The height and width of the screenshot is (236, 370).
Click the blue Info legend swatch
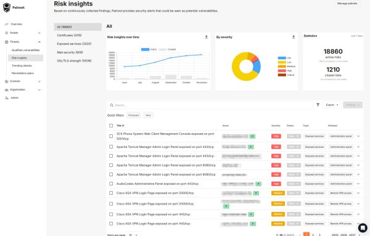(282, 58)
